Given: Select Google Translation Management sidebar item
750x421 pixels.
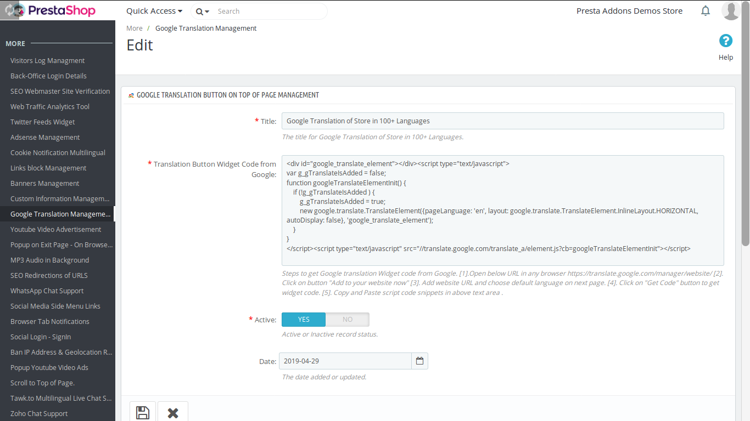Looking at the screenshot, I should tap(58, 214).
